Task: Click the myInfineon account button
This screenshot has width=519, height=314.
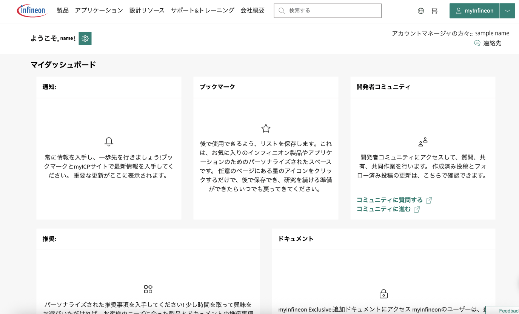Action: 474,11
